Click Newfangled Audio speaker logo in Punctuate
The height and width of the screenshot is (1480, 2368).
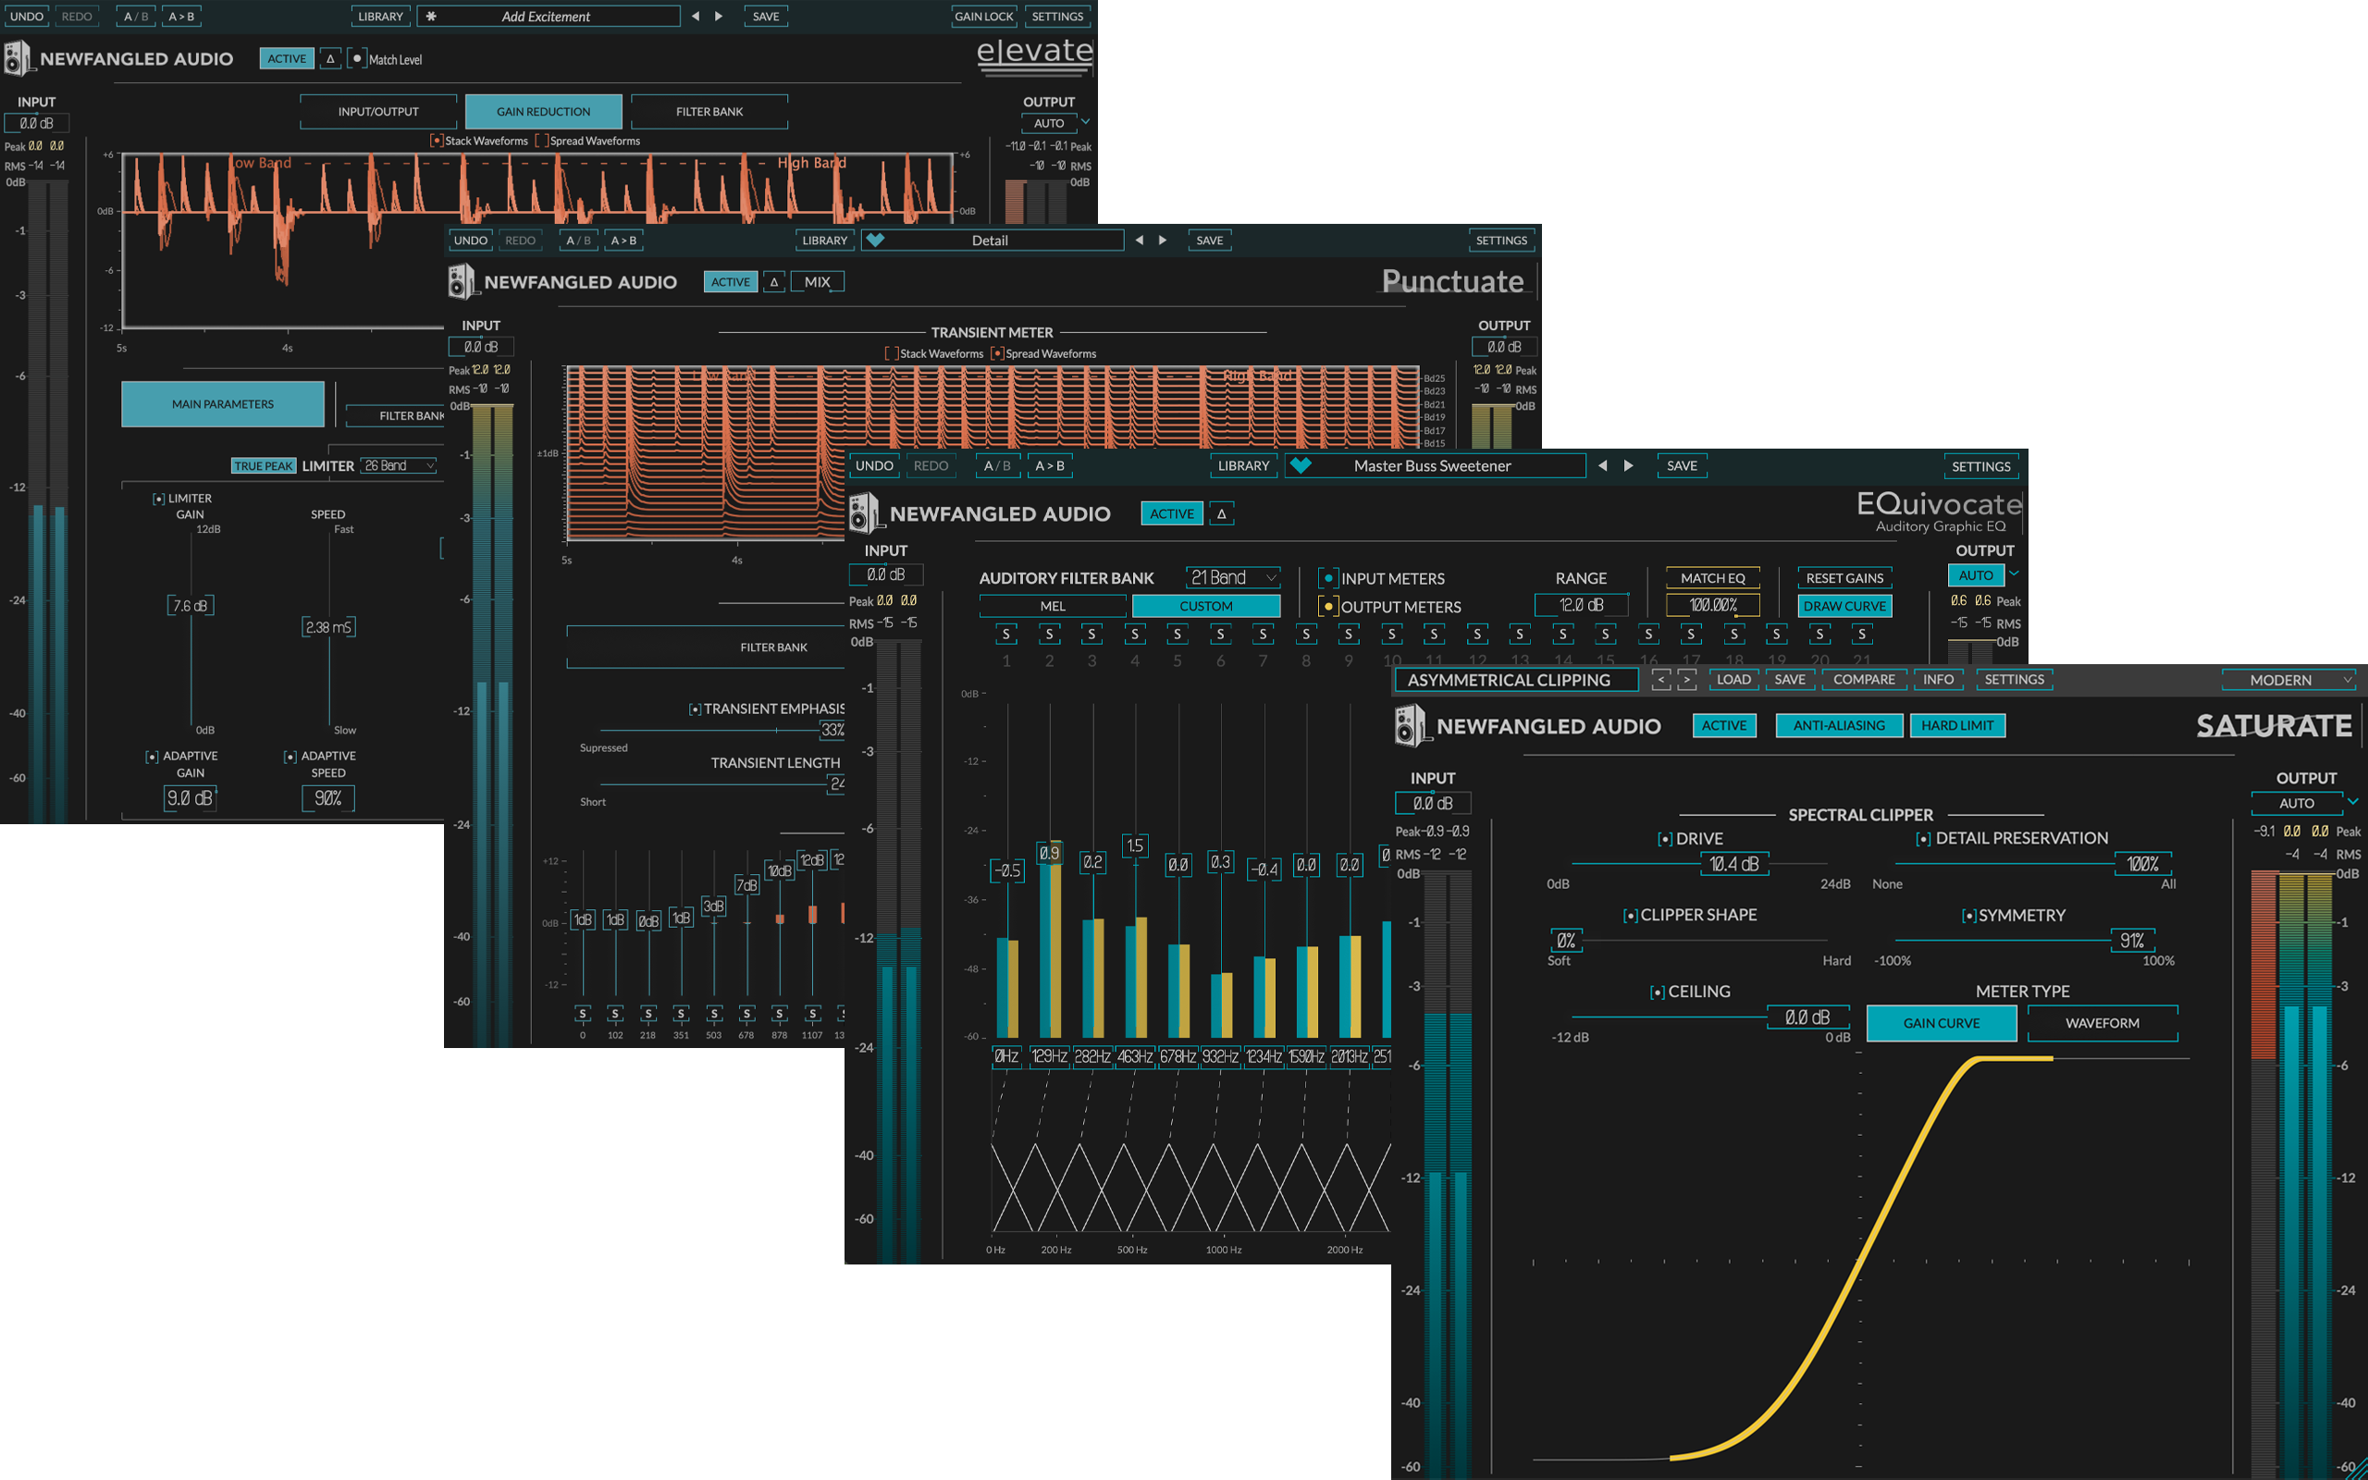click(462, 282)
